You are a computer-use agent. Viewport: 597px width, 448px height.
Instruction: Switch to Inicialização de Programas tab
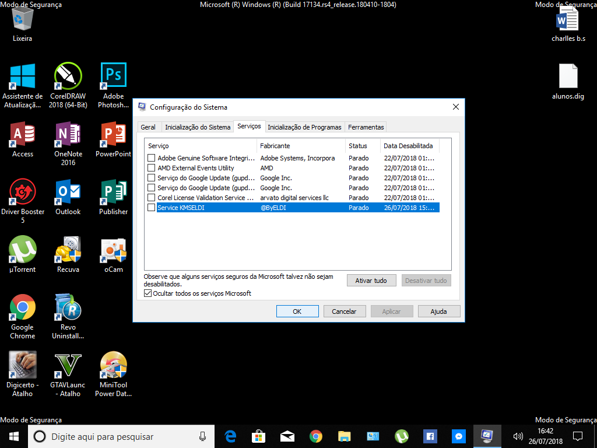click(304, 127)
